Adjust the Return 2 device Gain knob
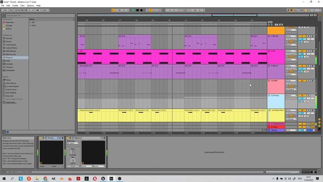 click(73, 152)
